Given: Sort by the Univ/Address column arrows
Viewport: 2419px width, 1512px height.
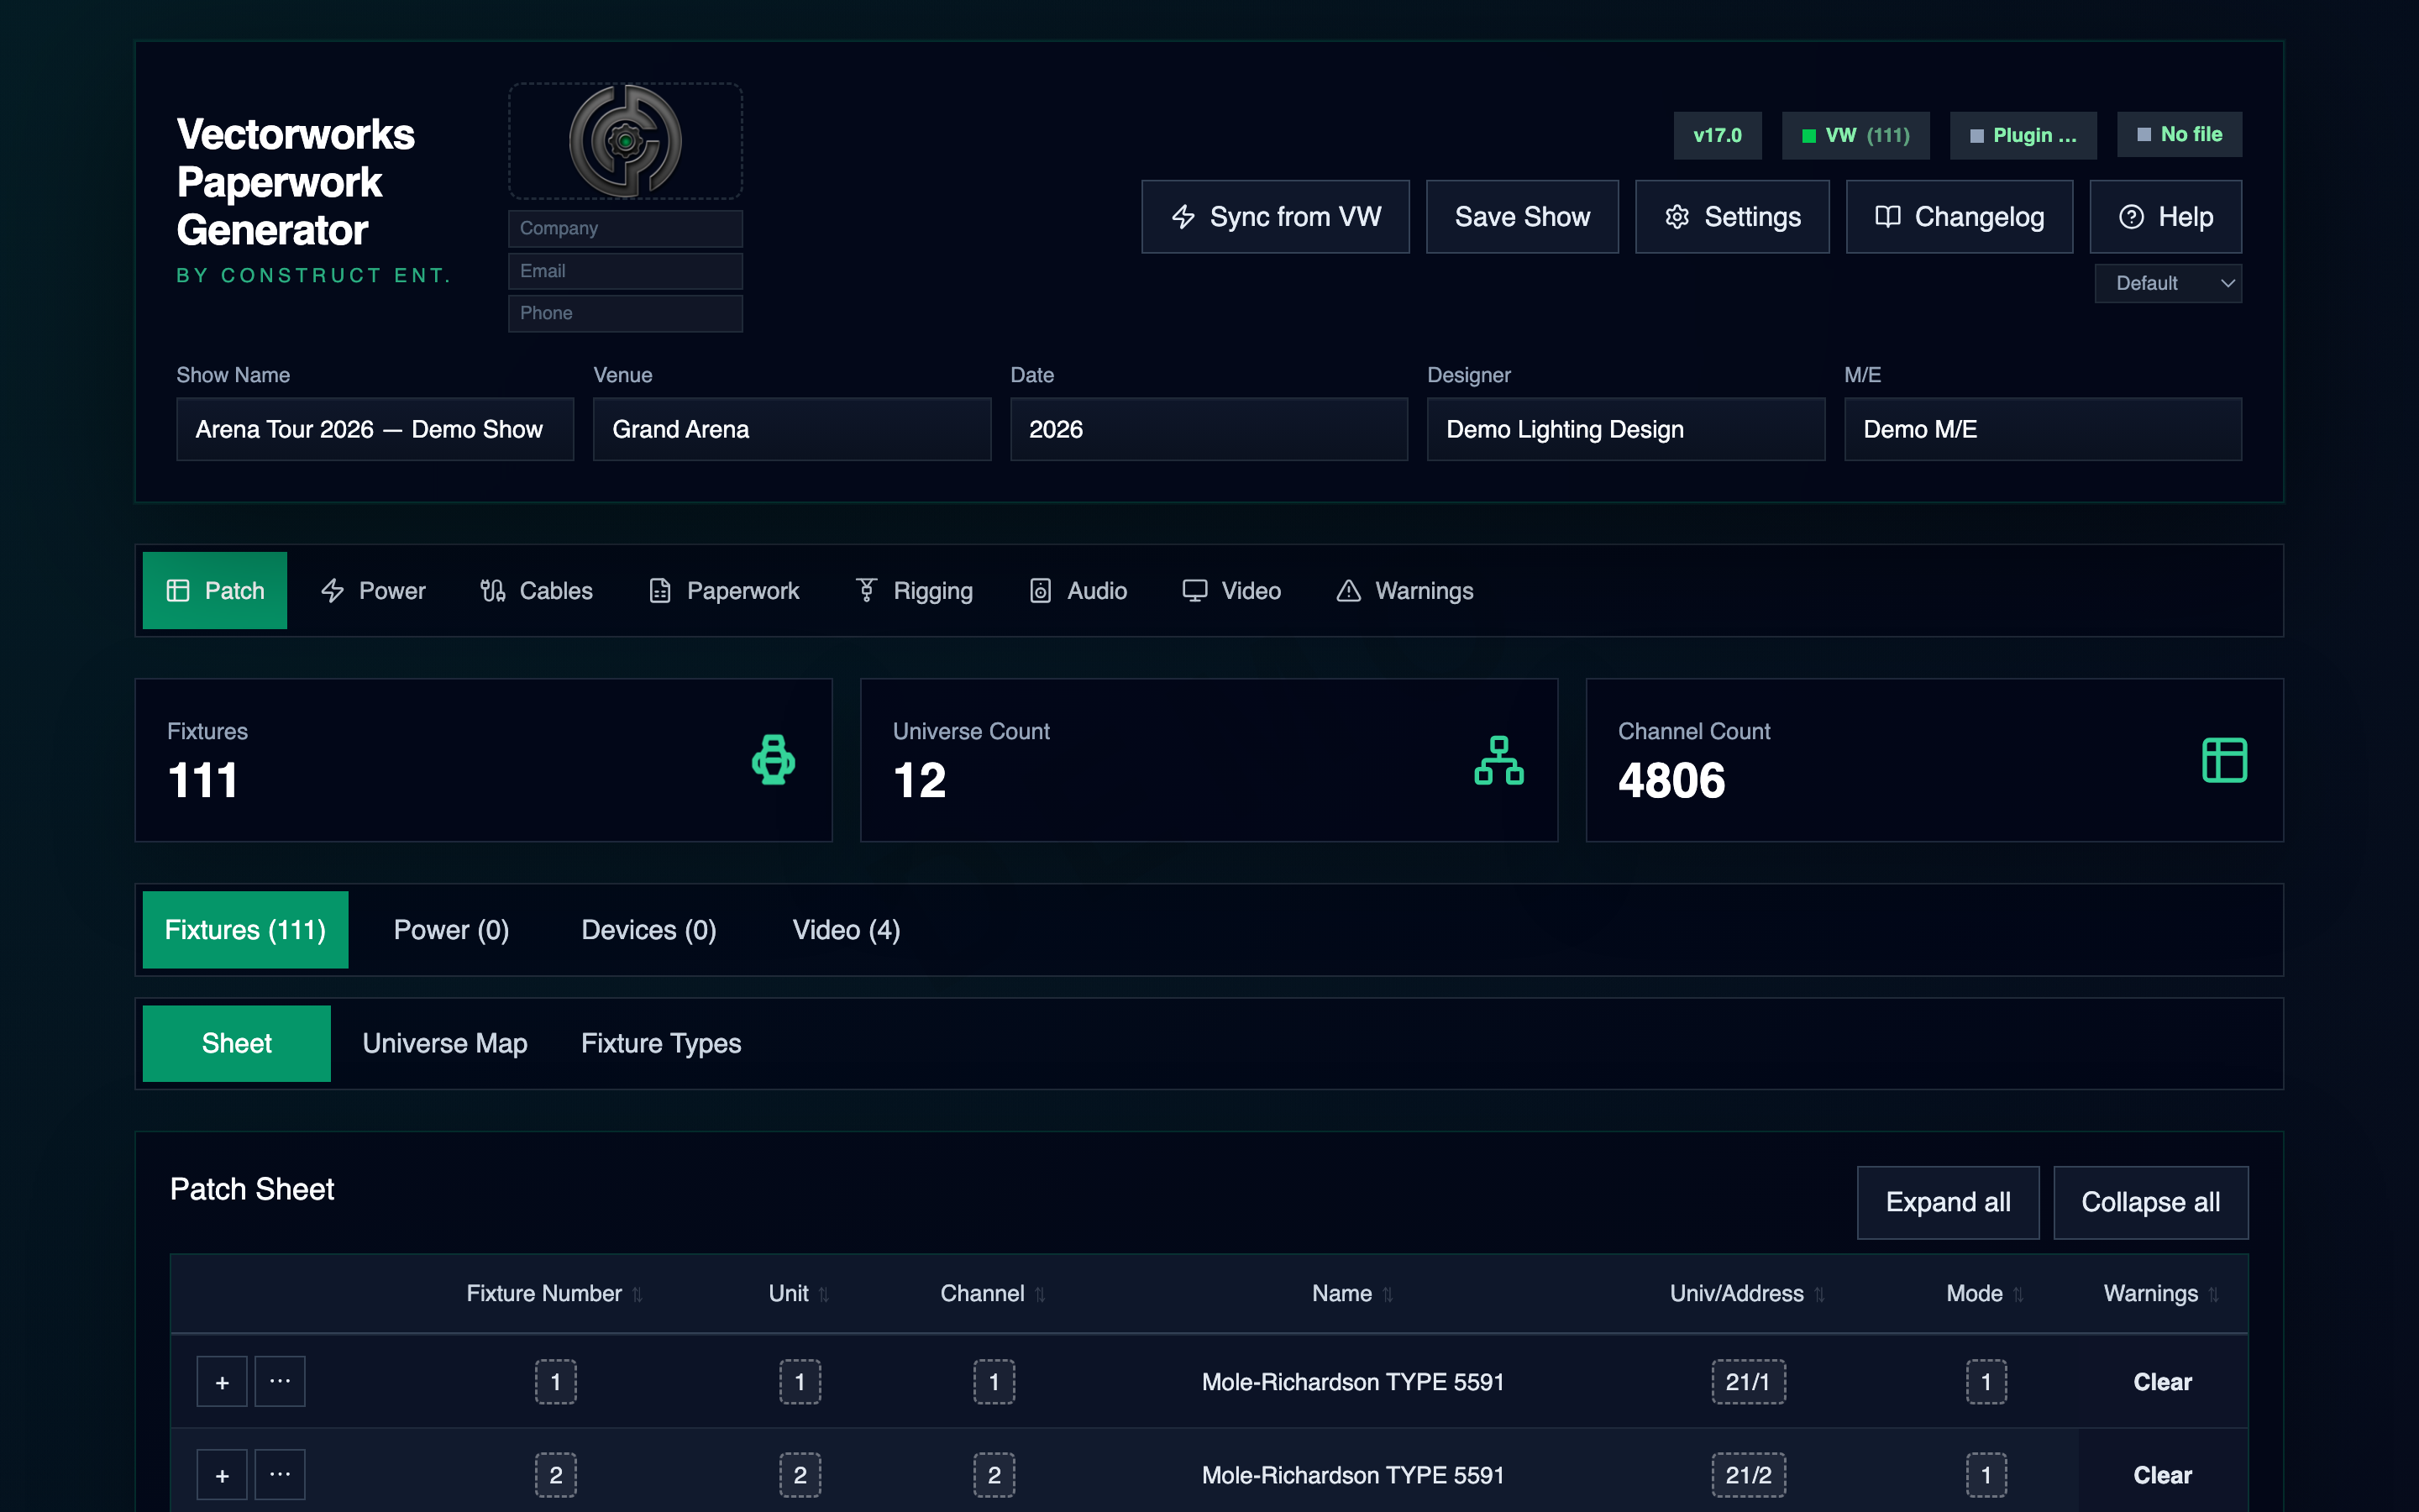Looking at the screenshot, I should click(x=1819, y=1294).
